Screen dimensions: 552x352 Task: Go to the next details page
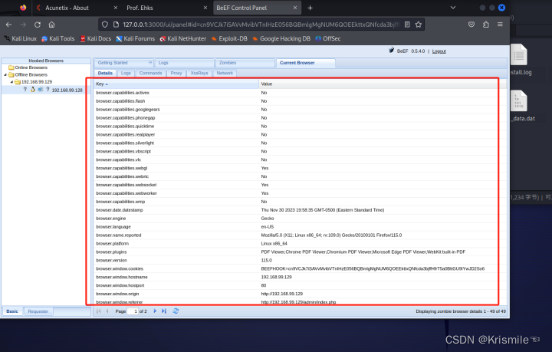(155, 311)
